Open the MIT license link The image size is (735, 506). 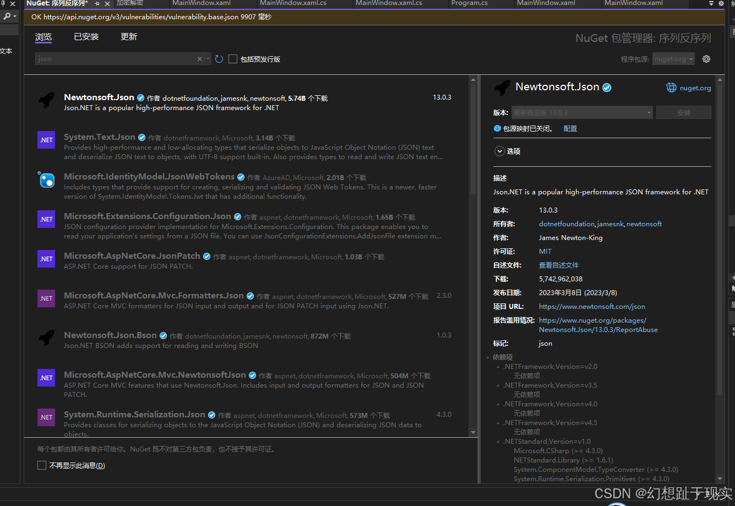(x=545, y=251)
